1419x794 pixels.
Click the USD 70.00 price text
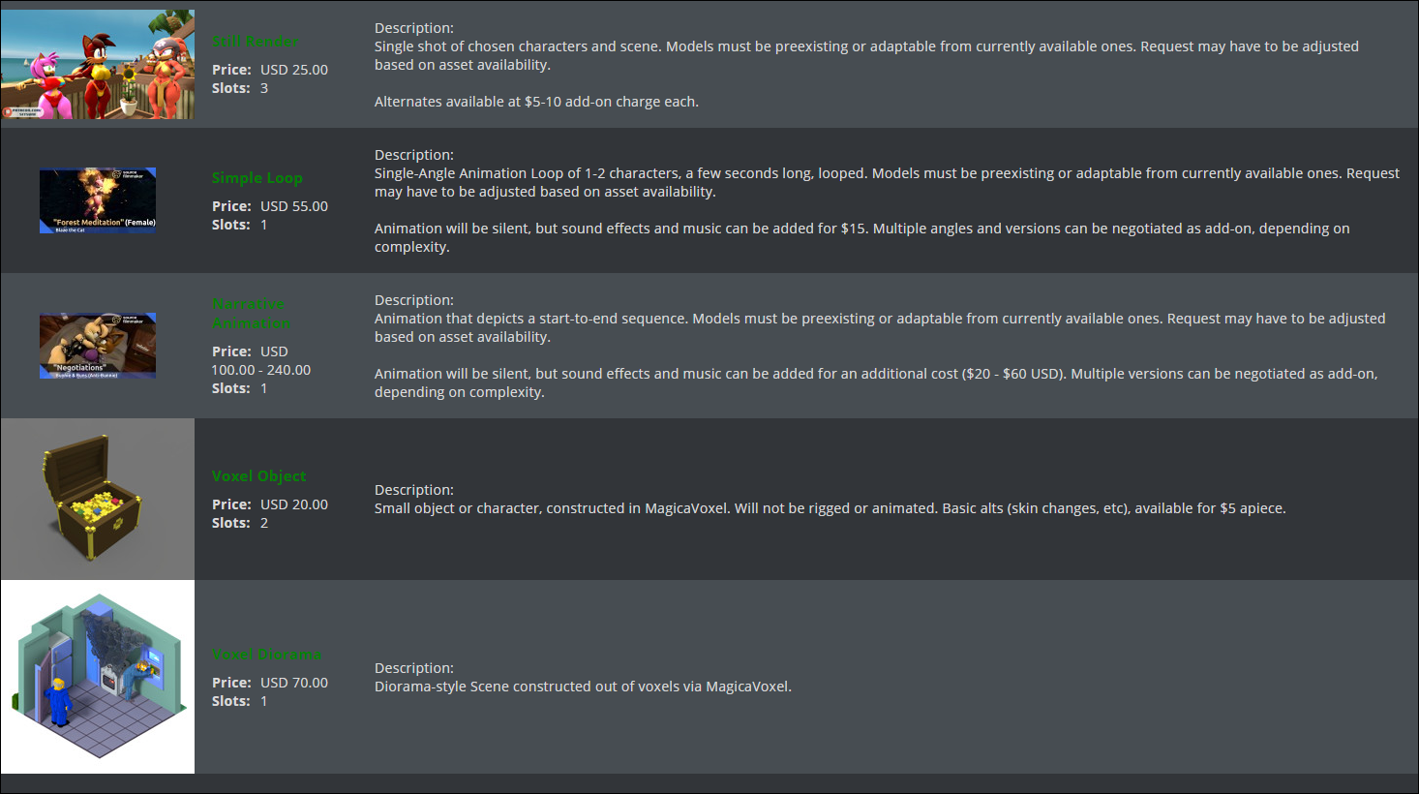(294, 683)
